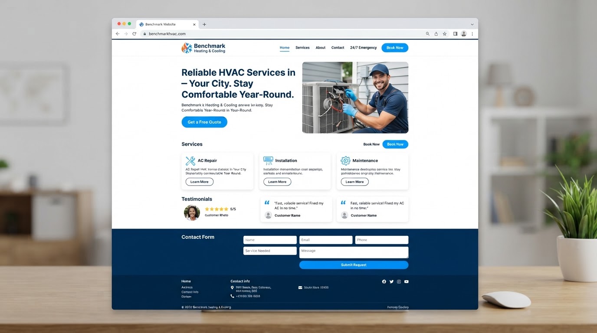
Task: Open the Instagram footer icon
Action: (399, 282)
